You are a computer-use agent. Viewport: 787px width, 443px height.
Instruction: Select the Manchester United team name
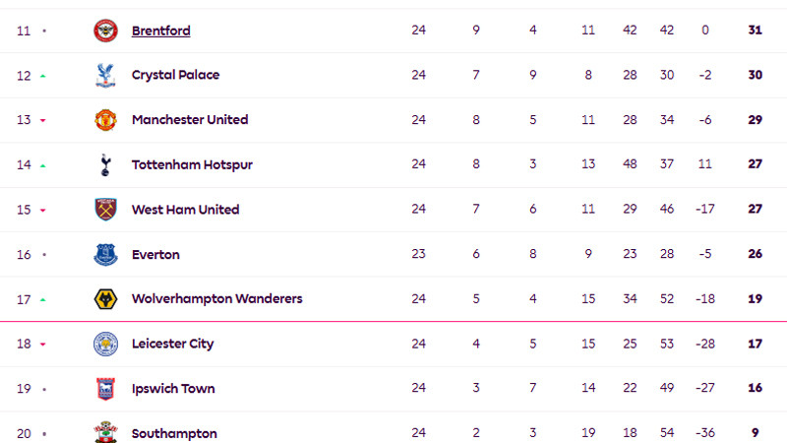pos(190,119)
